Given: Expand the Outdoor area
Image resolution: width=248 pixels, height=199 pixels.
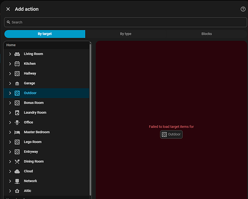Looking at the screenshot, I should 10,93.
